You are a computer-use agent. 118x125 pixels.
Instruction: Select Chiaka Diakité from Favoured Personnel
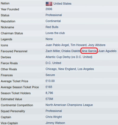point(71,51)
